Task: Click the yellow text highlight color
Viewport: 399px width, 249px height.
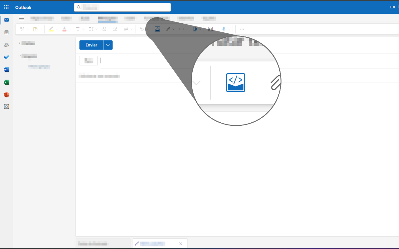Action: point(51,29)
